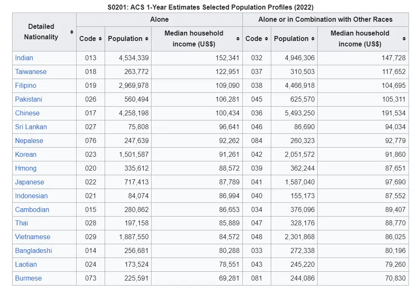Click the Pakistani link
The image size is (414, 291).
tap(29, 99)
